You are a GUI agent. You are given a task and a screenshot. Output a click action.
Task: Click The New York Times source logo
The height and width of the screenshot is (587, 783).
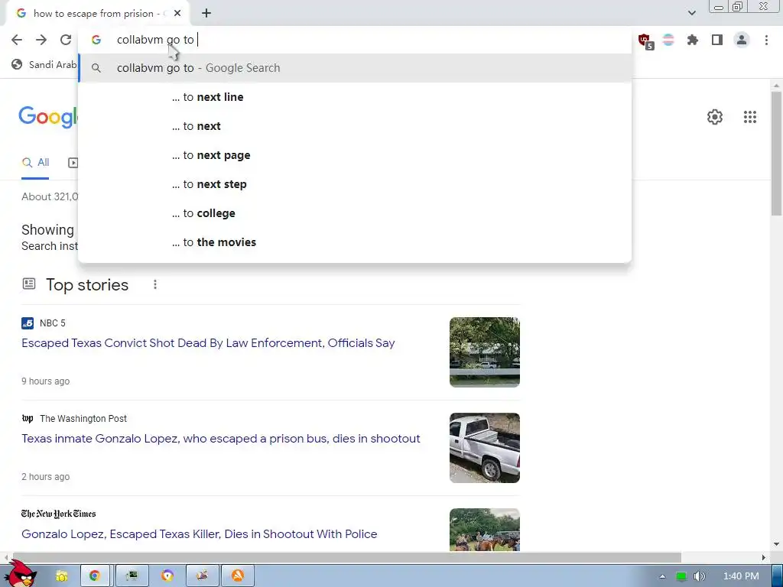[x=58, y=514]
